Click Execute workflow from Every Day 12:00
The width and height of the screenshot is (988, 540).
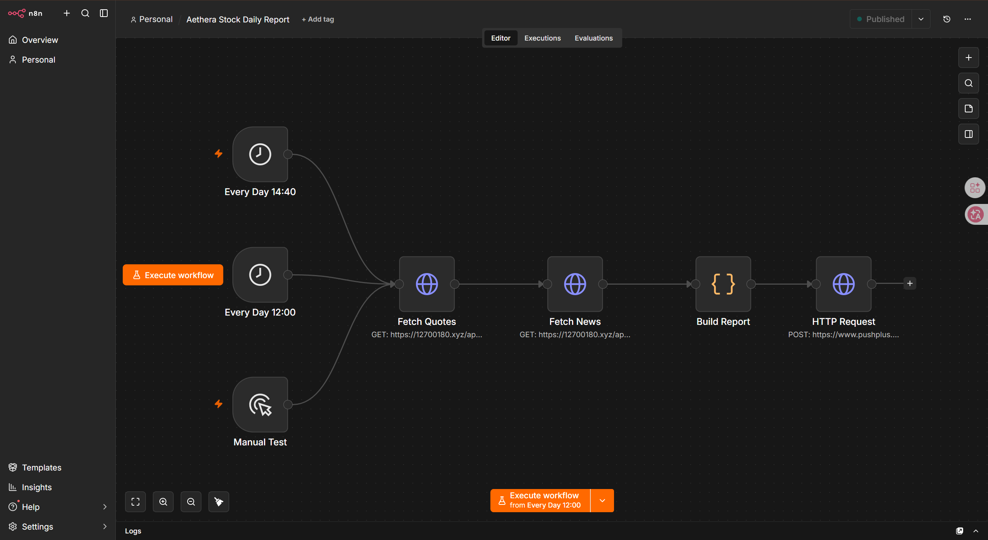click(x=540, y=500)
